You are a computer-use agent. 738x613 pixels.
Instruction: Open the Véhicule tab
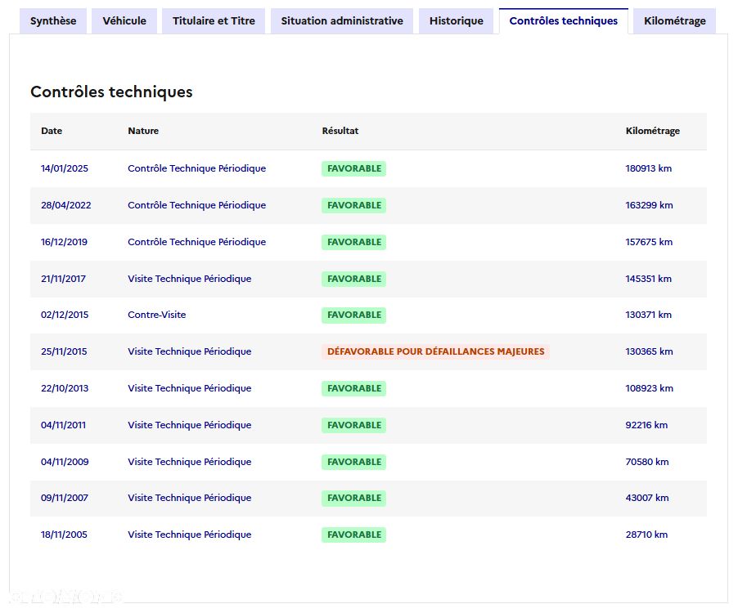pos(124,21)
